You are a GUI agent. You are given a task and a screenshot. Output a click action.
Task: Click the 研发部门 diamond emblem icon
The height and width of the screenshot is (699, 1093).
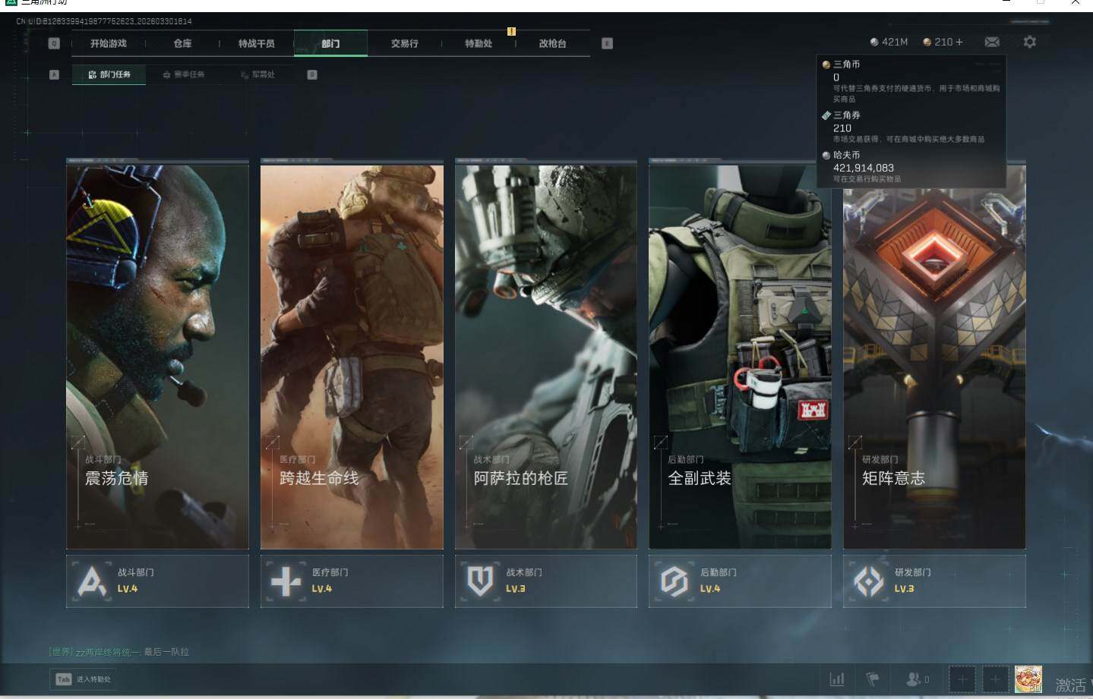868,582
